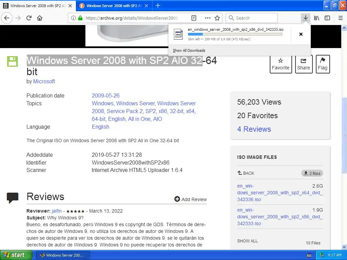Click the downloads arrow toolbar button
The height and width of the screenshot is (260, 347).
point(305,18)
